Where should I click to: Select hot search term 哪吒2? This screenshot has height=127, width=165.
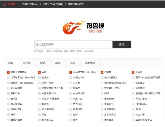[x=79, y=51]
